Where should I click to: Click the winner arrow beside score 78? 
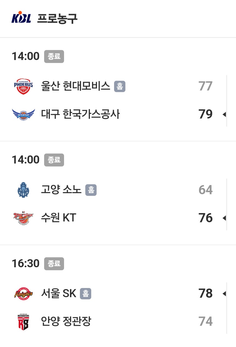pyautogui.click(x=224, y=293)
